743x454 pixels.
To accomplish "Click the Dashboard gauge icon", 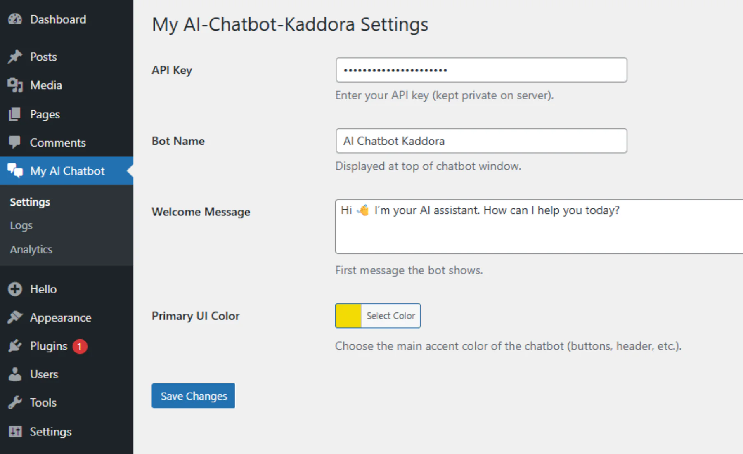I will [15, 19].
